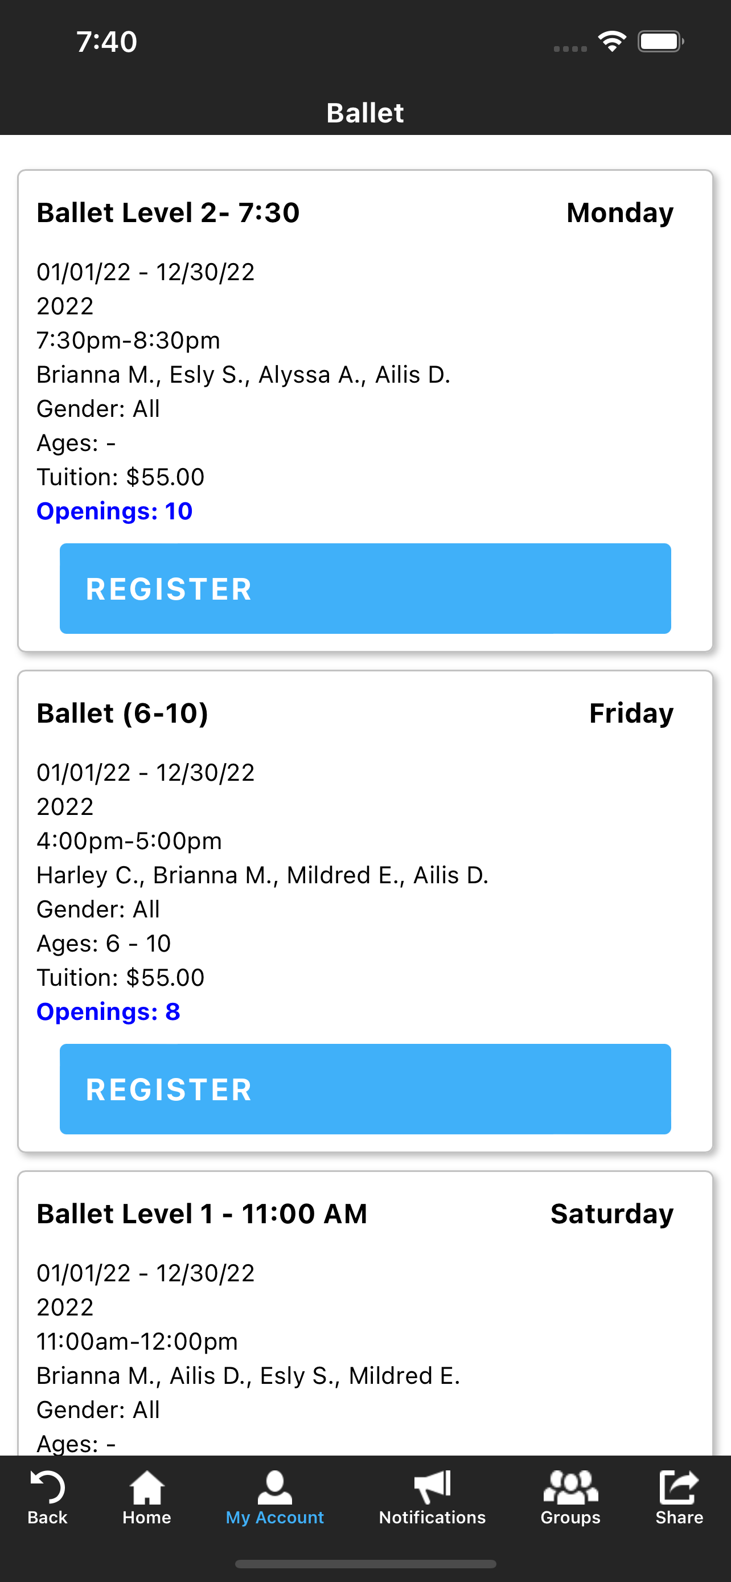Tap the Share arrow icon
Screen dimensions: 731x1582
click(679, 1487)
